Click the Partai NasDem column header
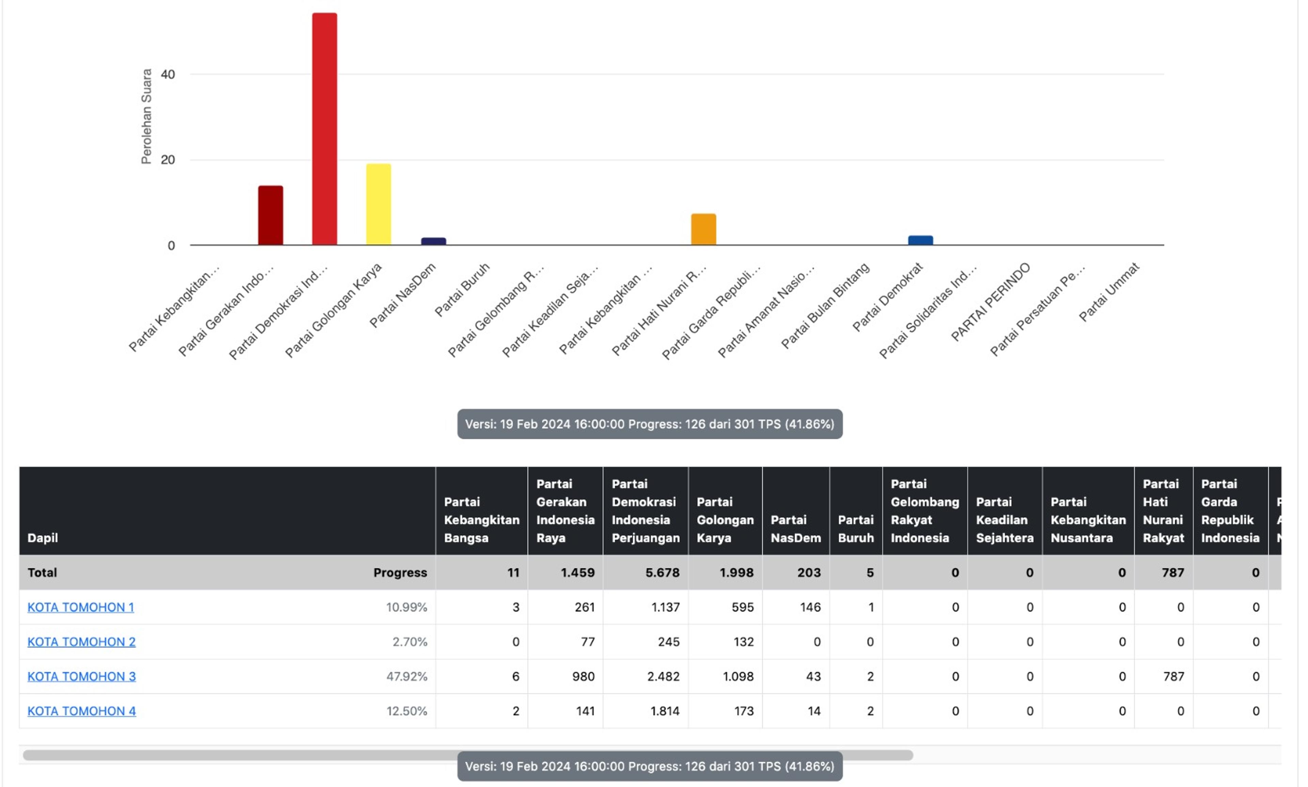The width and height of the screenshot is (1308, 787). tap(796, 511)
